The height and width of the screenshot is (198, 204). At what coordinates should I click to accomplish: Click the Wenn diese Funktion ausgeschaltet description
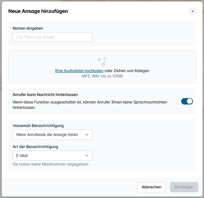pyautogui.click(x=90, y=105)
